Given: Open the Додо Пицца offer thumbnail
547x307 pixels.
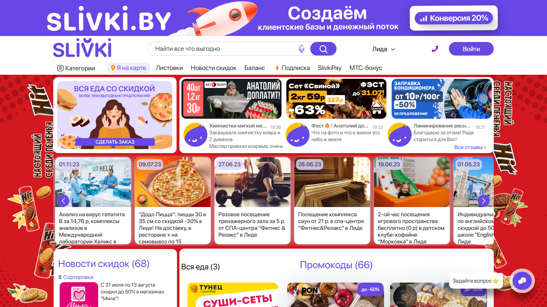Looking at the screenshot, I should click(173, 182).
